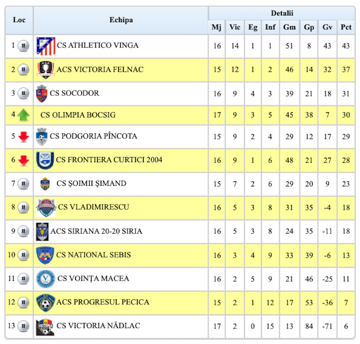Click the ACS Progresul Pecica football logo

click(45, 302)
